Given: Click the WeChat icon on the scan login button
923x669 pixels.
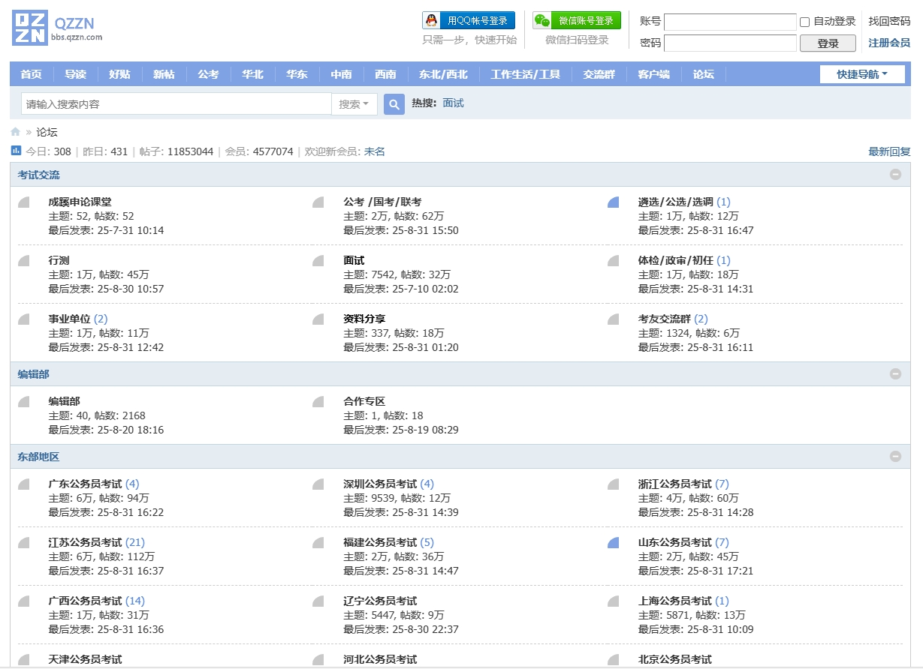Looking at the screenshot, I should click(x=544, y=20).
